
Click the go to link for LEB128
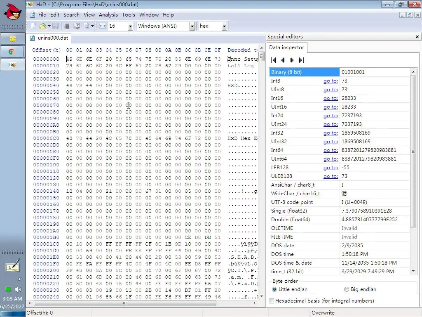click(331, 168)
